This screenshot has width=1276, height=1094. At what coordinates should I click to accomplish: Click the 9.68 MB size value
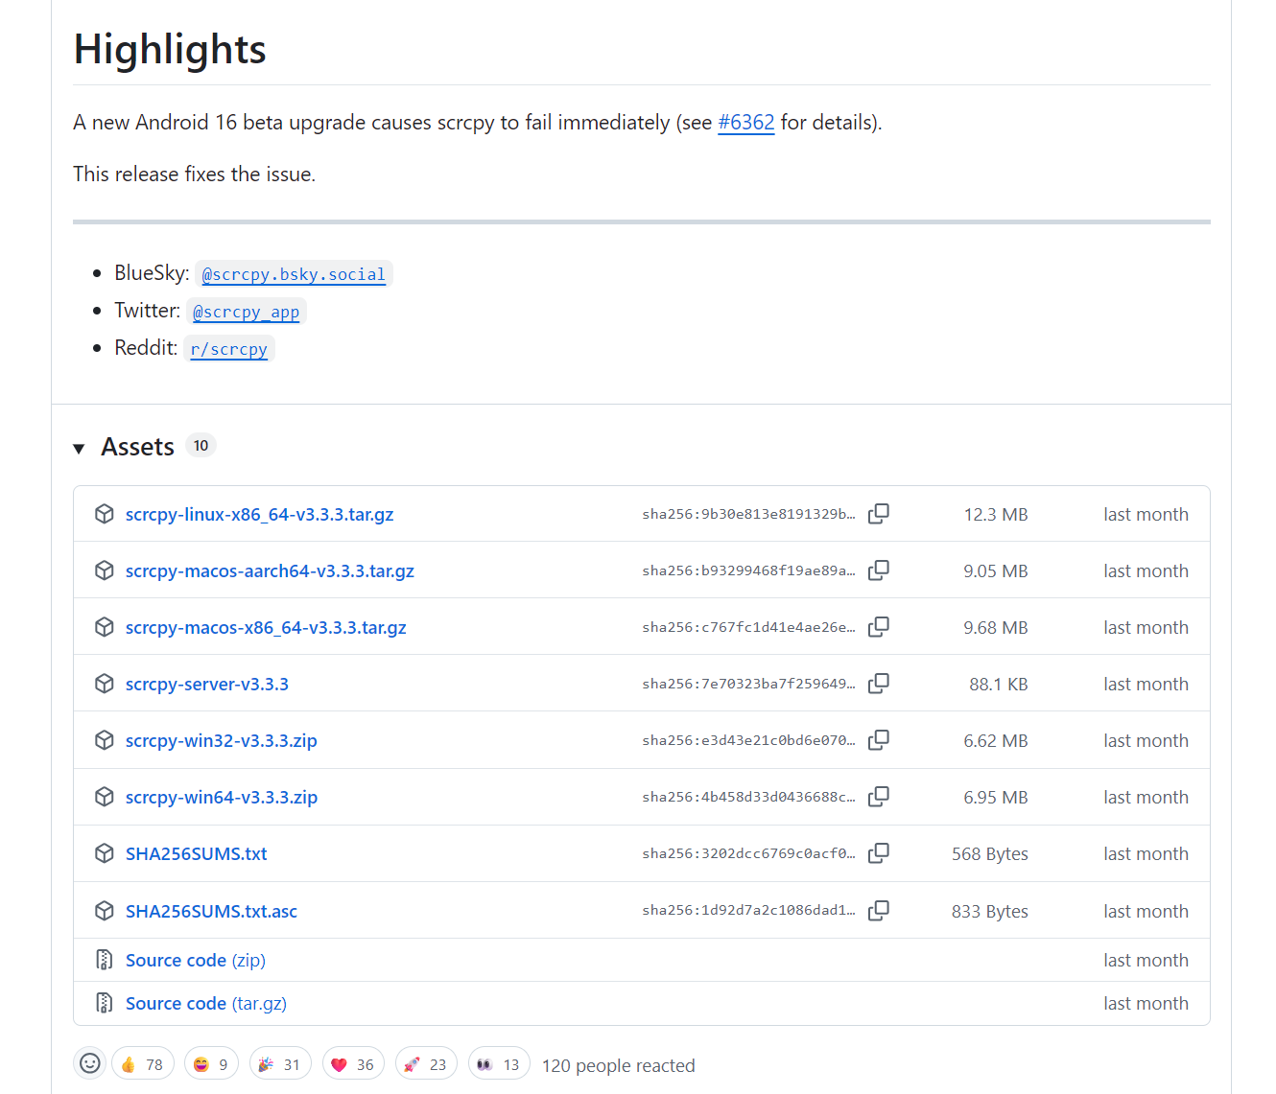(996, 628)
